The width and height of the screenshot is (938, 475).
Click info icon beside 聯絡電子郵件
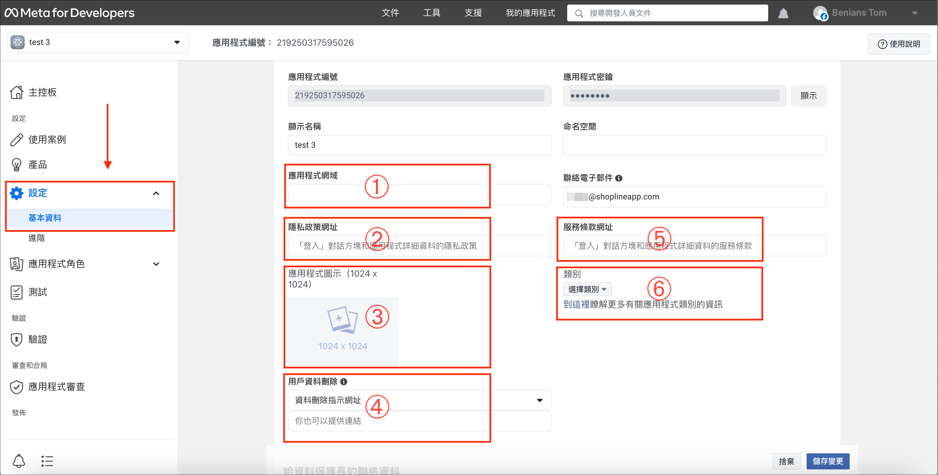point(619,178)
